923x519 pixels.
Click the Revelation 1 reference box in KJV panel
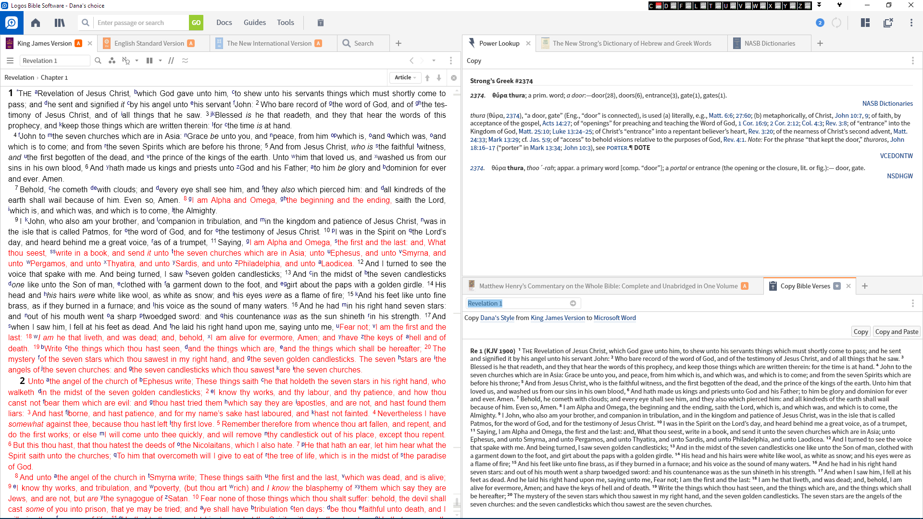(x=54, y=61)
